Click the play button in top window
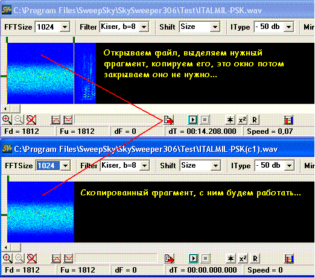 click(x=193, y=120)
